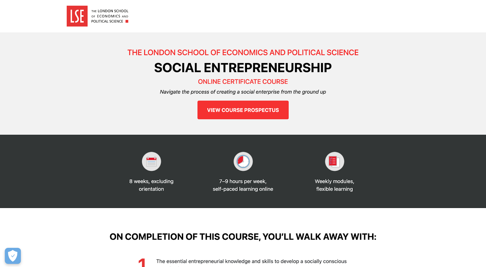Image resolution: width=486 pixels, height=267 pixels.
Task: Click London School of Economics logo text
Action: pyautogui.click(x=110, y=16)
